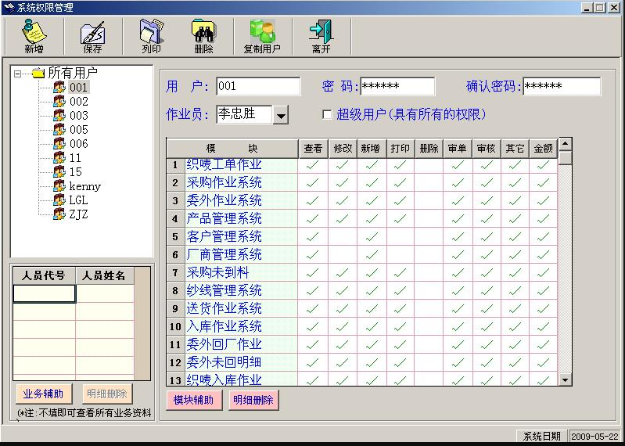
Task: Click the 用户 input field containing 001
Action: [258, 86]
